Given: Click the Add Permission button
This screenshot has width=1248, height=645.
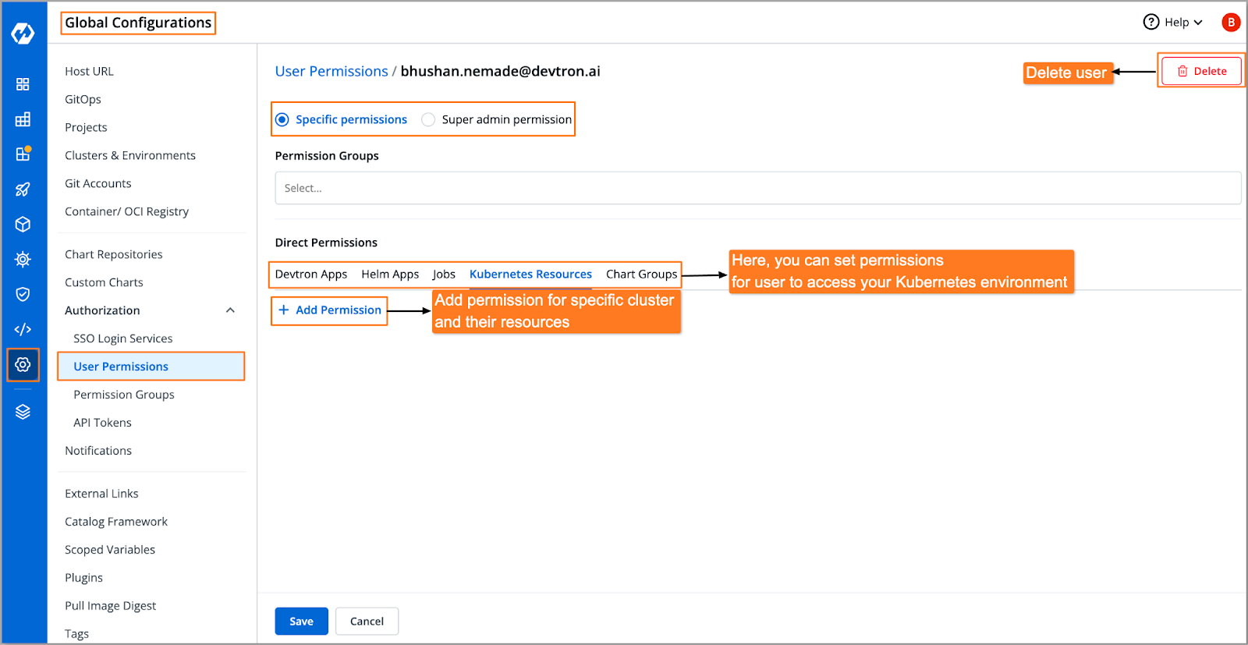Looking at the screenshot, I should point(330,310).
